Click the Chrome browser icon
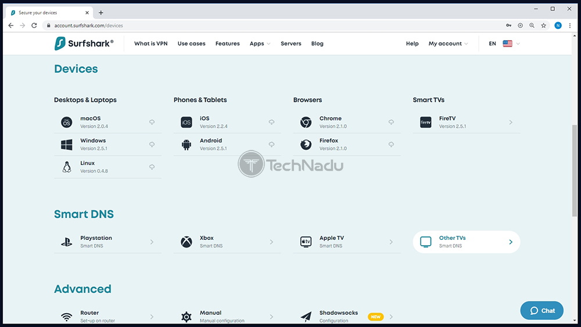Image resolution: width=581 pixels, height=327 pixels. (x=306, y=122)
